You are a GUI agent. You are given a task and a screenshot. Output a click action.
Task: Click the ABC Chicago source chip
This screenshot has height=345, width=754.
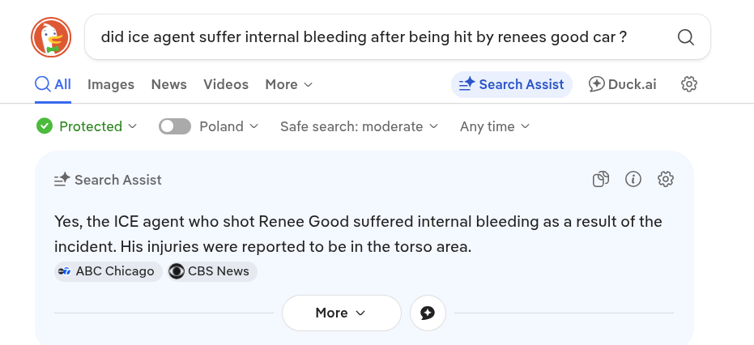pos(105,271)
